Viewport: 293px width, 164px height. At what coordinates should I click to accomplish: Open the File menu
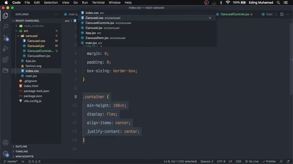pyautogui.click(x=27, y=3)
